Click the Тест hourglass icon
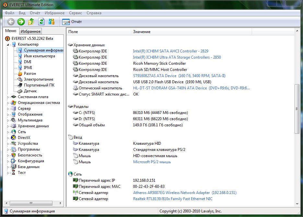The width and height of the screenshot is (303, 217). click(x=14, y=173)
